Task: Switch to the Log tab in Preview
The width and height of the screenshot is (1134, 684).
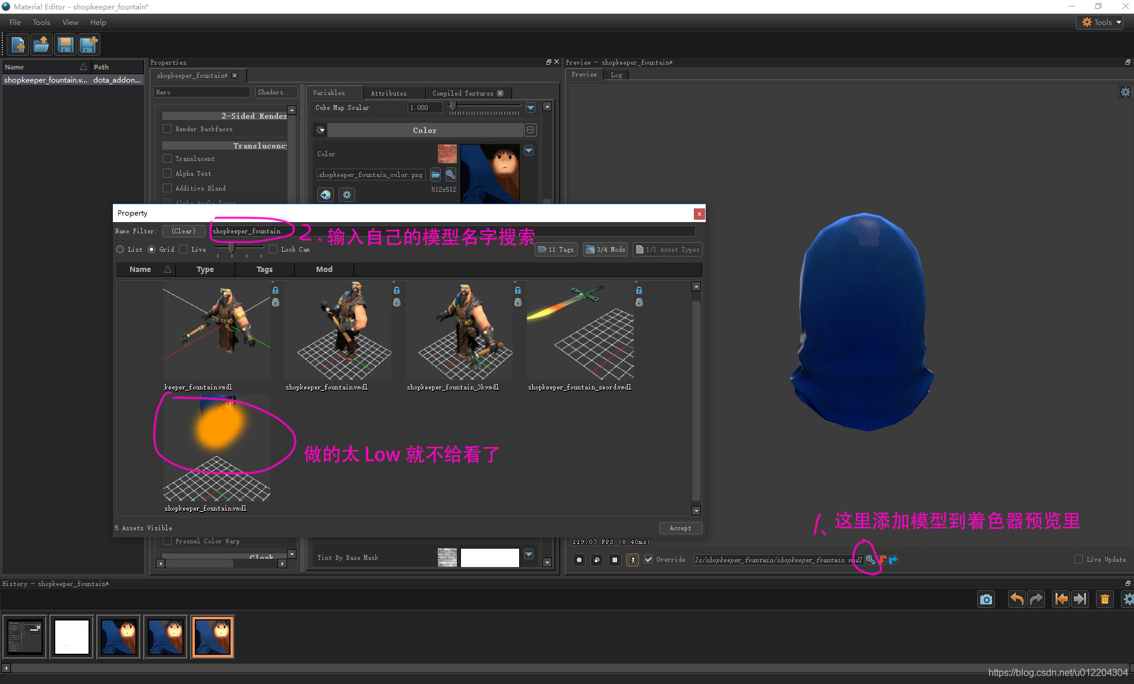Action: (x=616, y=75)
